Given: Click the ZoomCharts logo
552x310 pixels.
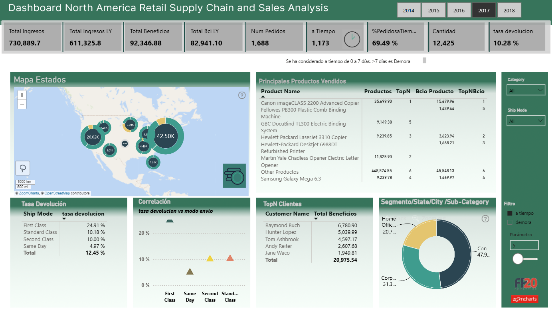Looking at the screenshot, I should pyautogui.click(x=525, y=299).
